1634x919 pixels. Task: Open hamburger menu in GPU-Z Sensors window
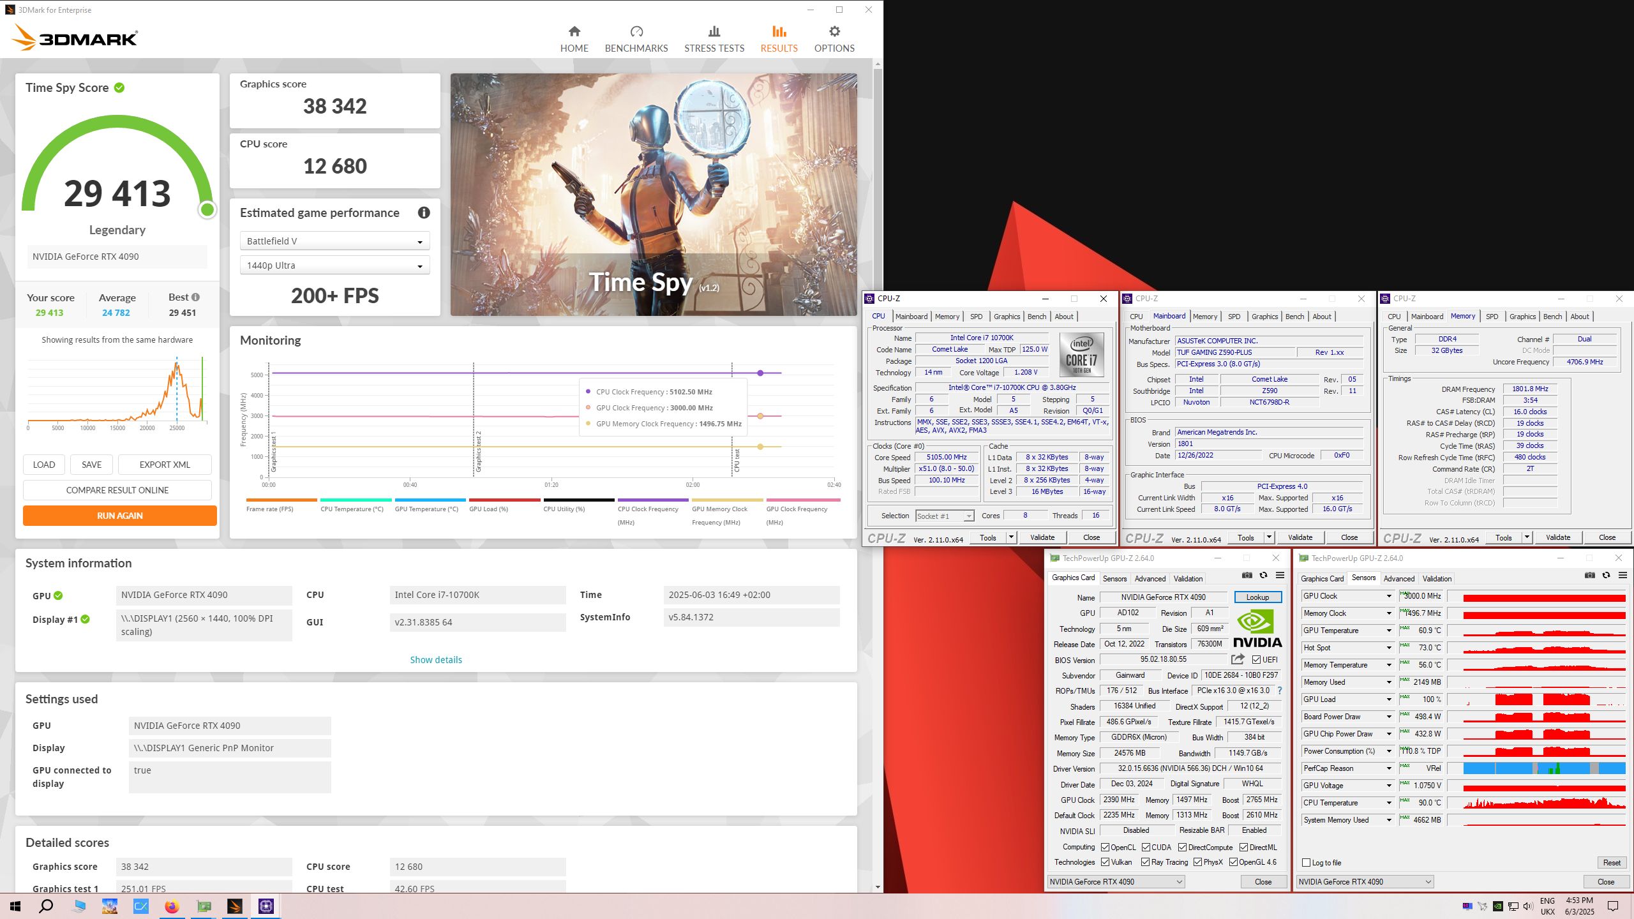(x=1623, y=576)
